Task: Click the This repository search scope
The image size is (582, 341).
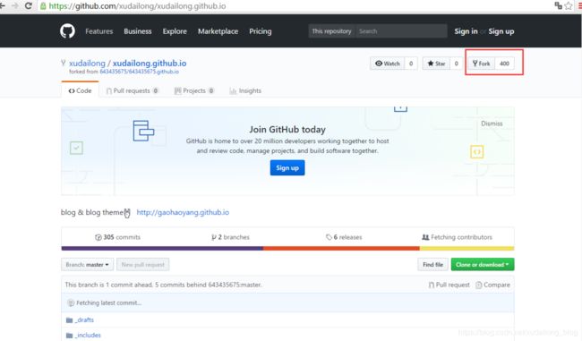Action: (331, 31)
